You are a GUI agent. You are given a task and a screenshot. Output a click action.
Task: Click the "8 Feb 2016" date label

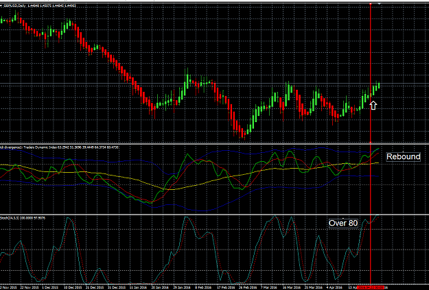(203, 287)
